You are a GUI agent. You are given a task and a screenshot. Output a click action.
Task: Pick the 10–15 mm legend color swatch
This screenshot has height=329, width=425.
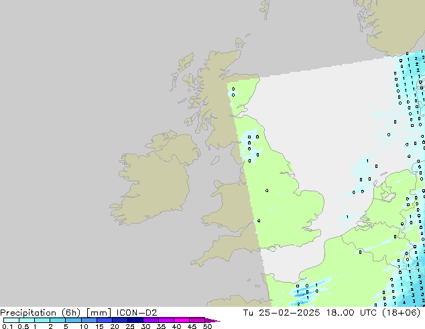click(x=88, y=320)
